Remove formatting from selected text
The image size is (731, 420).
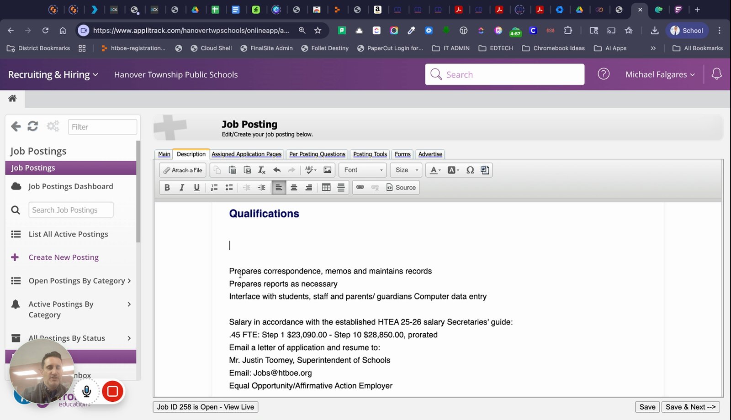coord(262,170)
